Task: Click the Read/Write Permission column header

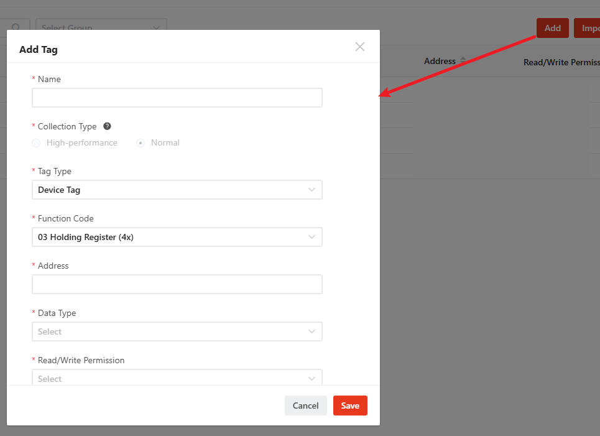Action: [561, 62]
